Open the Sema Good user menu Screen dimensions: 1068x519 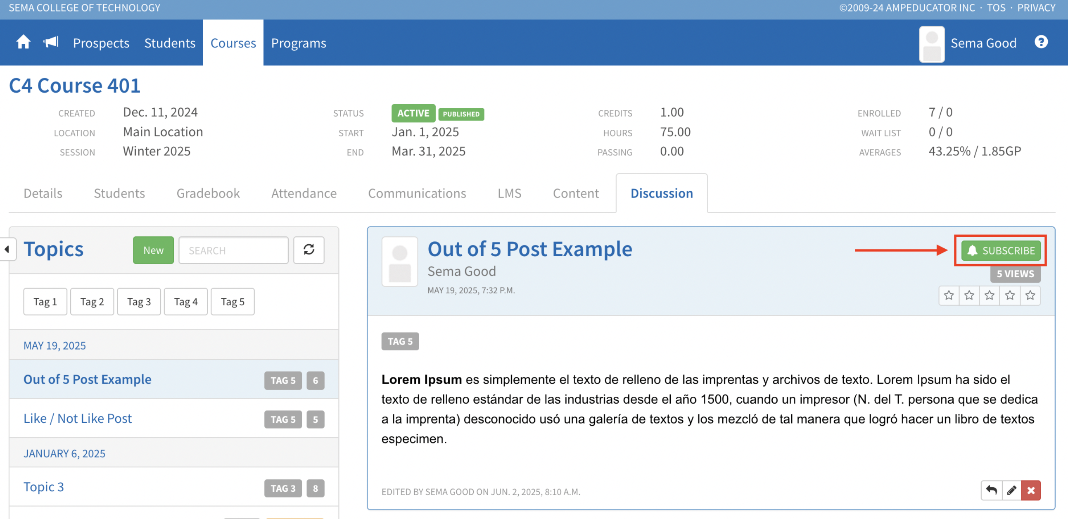(x=983, y=43)
